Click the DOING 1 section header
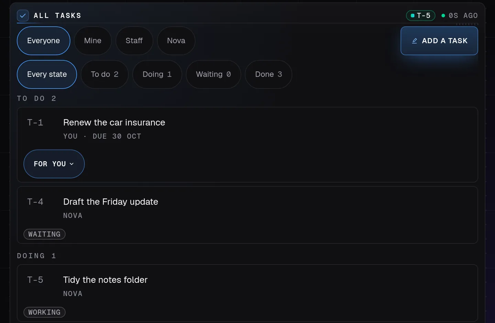Screen dimensions: 495x323 click(x=36, y=256)
